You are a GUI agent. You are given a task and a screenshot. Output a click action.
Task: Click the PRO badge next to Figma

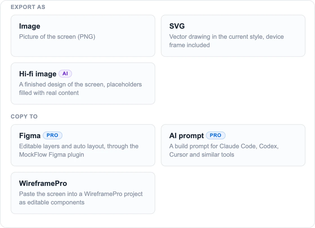pyautogui.click(x=52, y=135)
